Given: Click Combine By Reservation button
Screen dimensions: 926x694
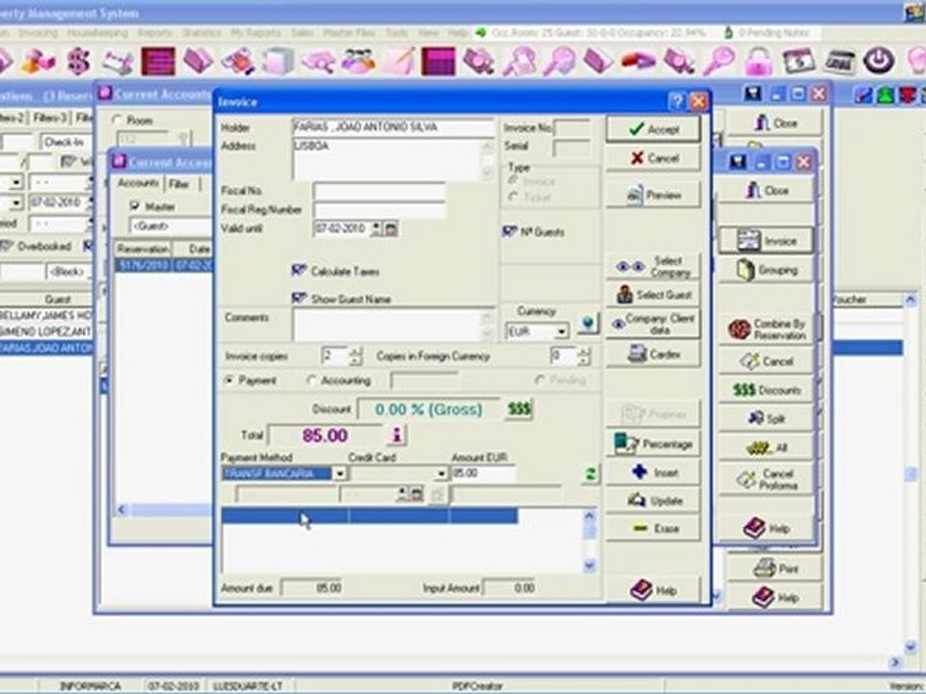Looking at the screenshot, I should (767, 330).
